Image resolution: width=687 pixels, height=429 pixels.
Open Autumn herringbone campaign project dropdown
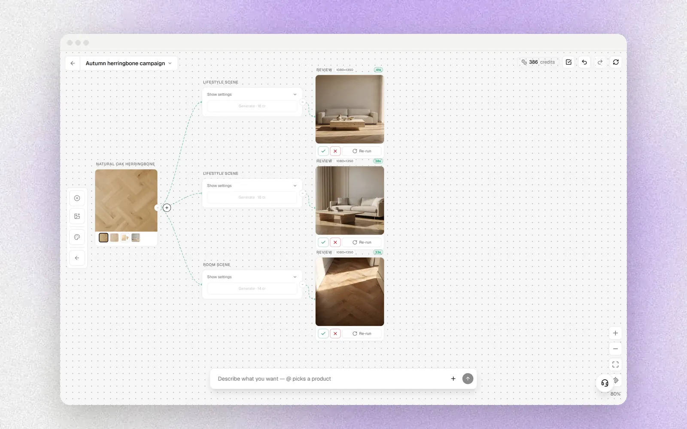128,63
